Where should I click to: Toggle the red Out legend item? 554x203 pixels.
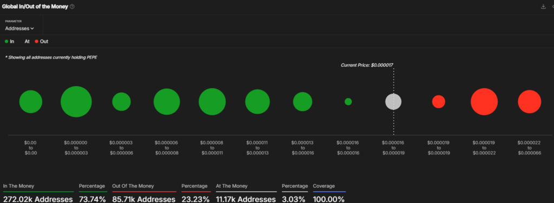click(x=41, y=41)
